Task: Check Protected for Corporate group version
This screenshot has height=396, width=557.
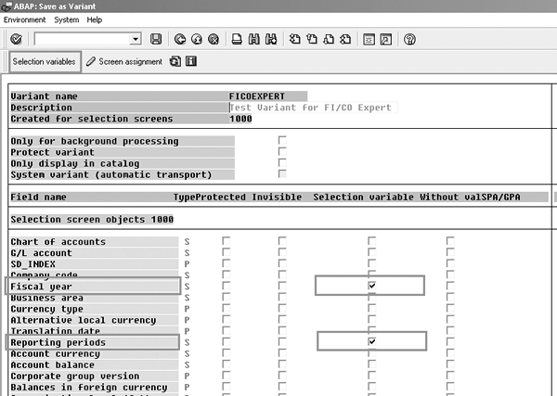Action: point(226,376)
